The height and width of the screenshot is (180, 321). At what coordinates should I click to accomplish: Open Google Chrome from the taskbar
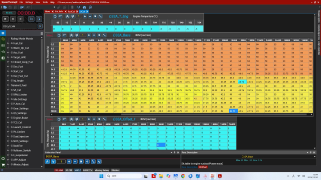click(183, 176)
